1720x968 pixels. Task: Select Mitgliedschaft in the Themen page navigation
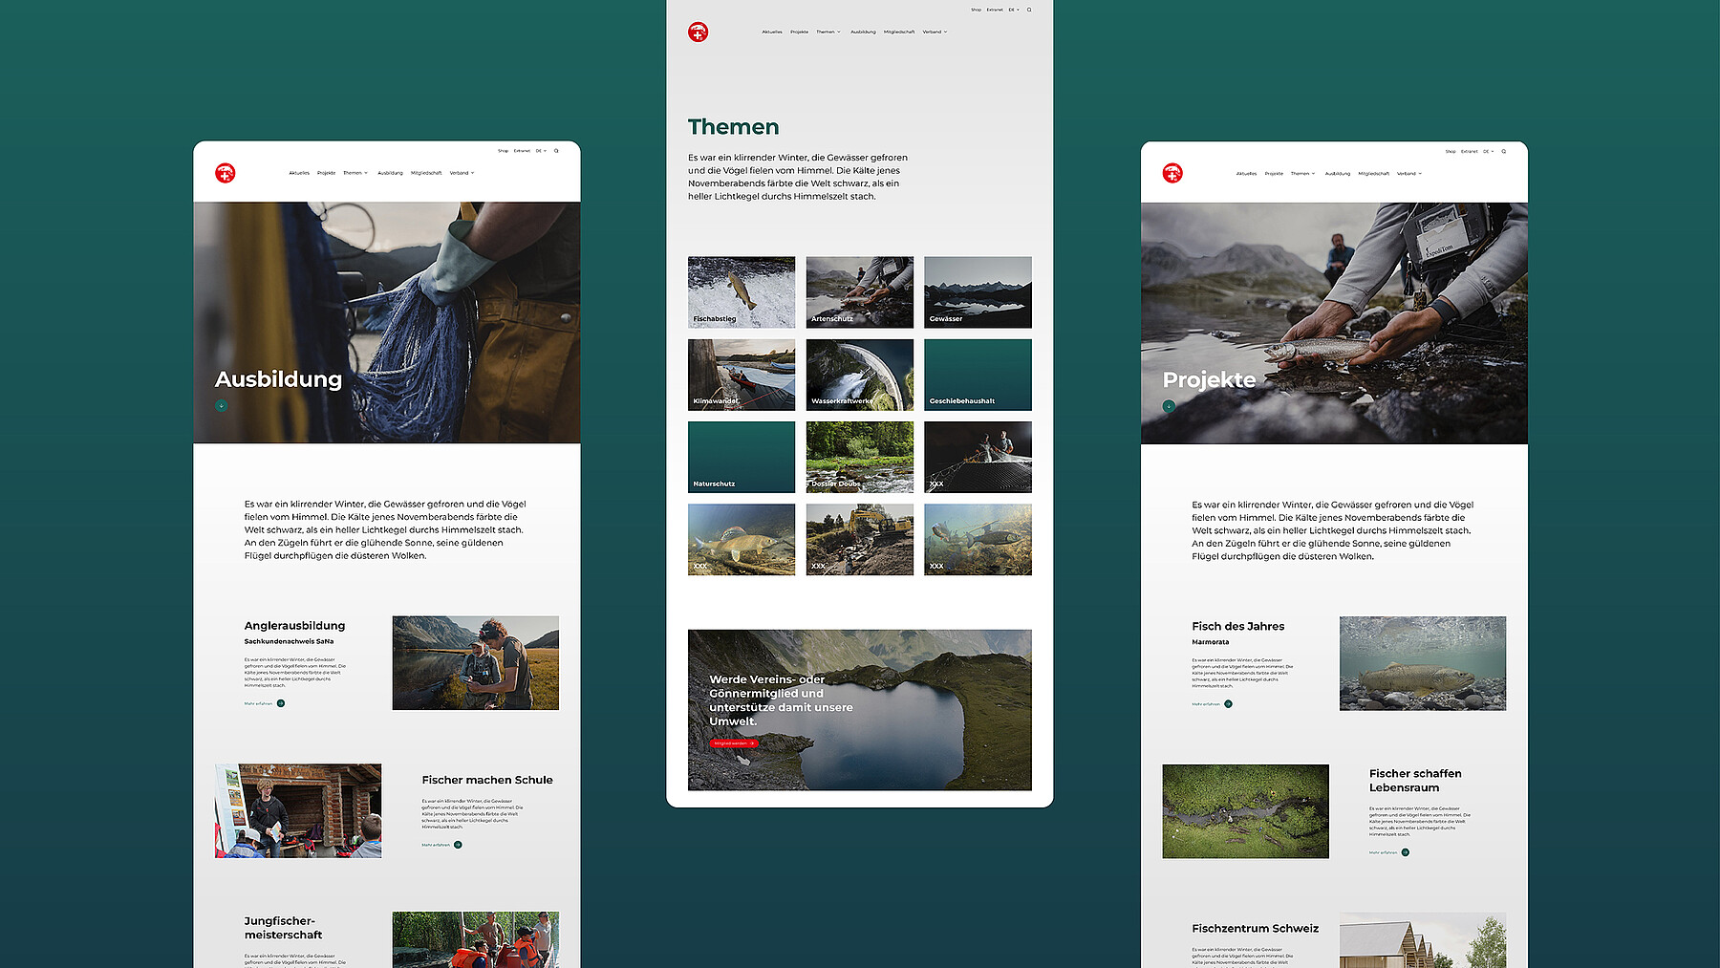(x=899, y=32)
